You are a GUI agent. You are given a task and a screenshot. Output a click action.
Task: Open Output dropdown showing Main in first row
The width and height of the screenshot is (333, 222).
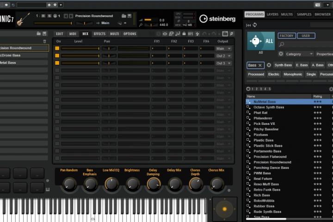223,49
